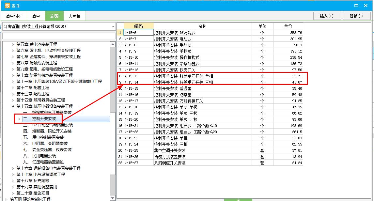Screen dimensions: 374x201
Task: Switch to the 清单 tab
Action: (x=36, y=16)
